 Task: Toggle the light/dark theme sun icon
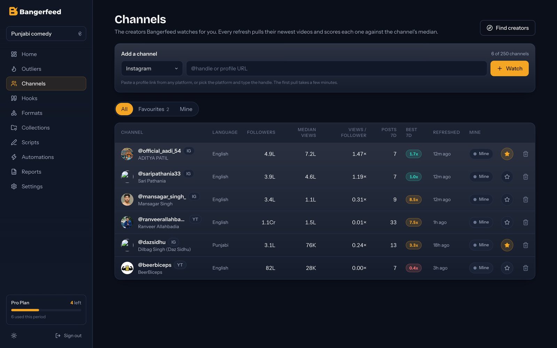click(x=14, y=336)
